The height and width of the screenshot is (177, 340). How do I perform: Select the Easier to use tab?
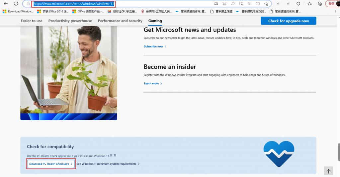pos(32,21)
